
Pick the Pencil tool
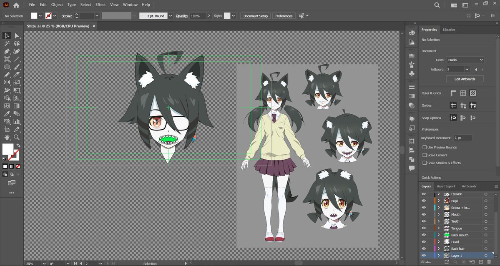pos(7,75)
